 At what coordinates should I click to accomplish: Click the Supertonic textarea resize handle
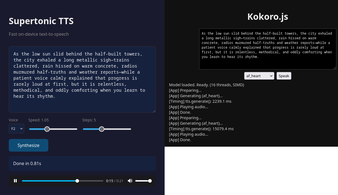click(154, 111)
